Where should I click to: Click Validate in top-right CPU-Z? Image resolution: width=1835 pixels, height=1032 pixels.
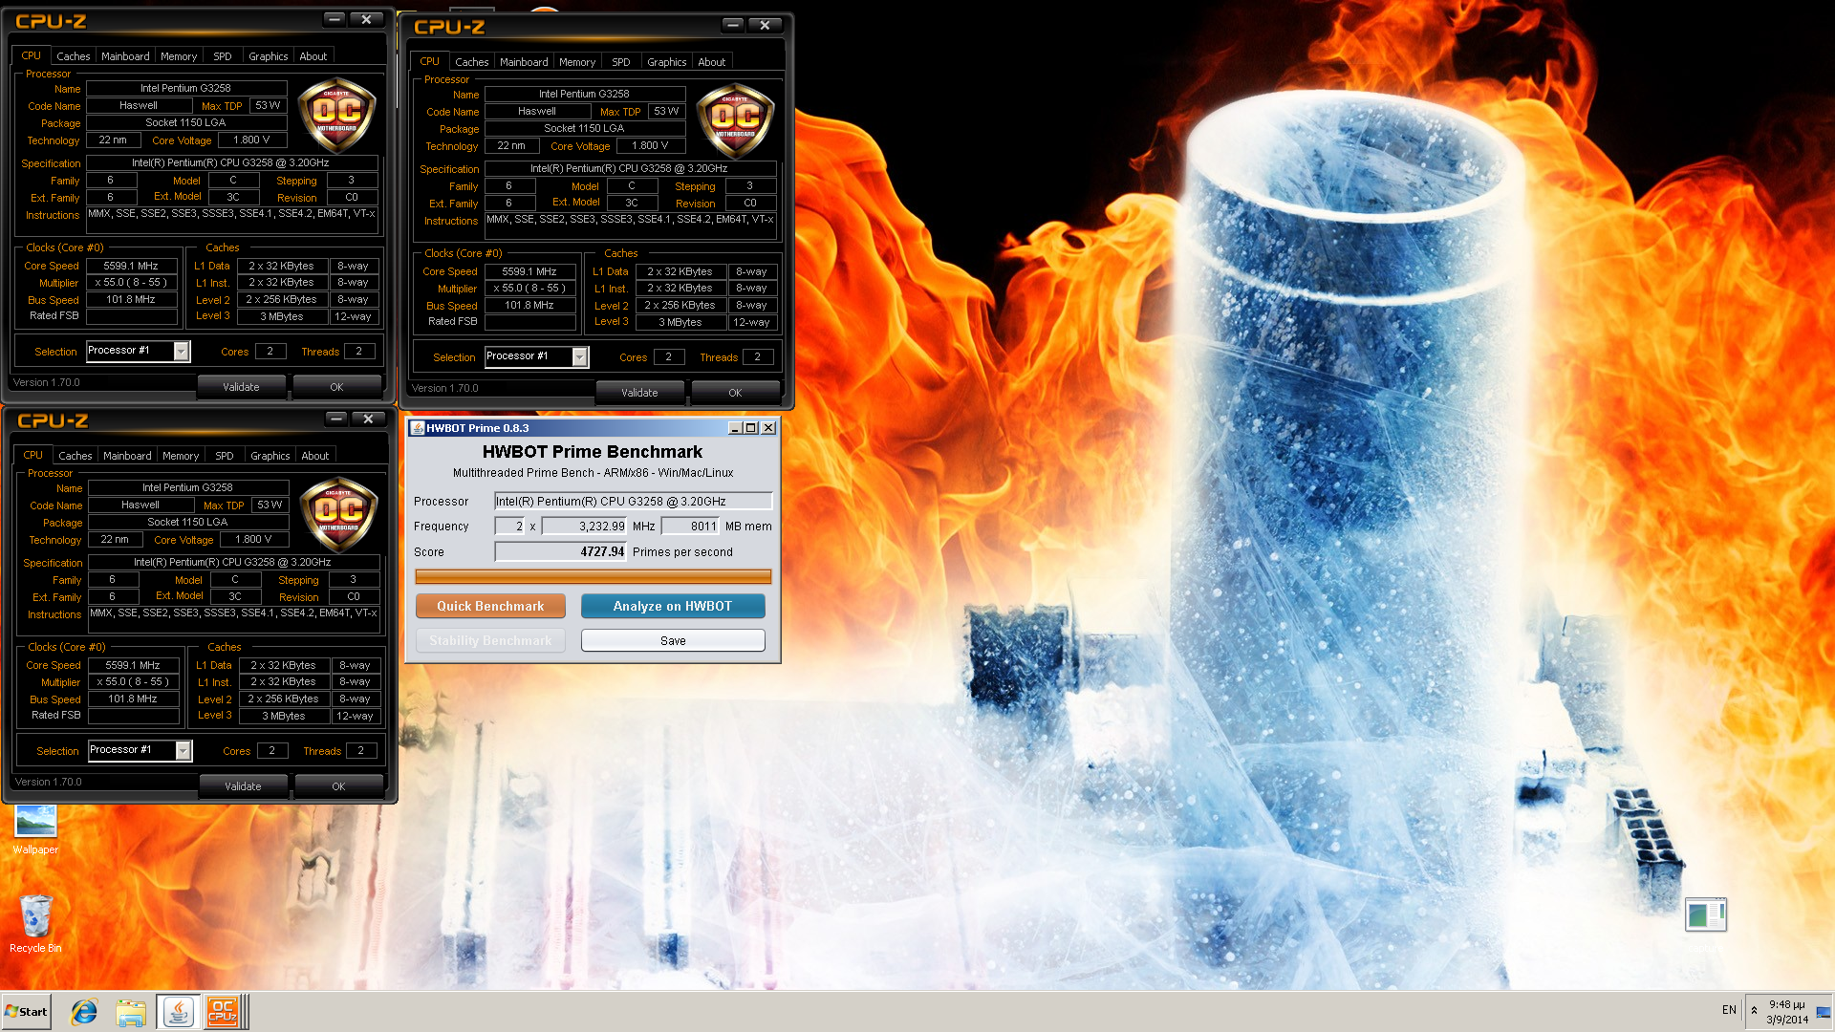pos(639,393)
